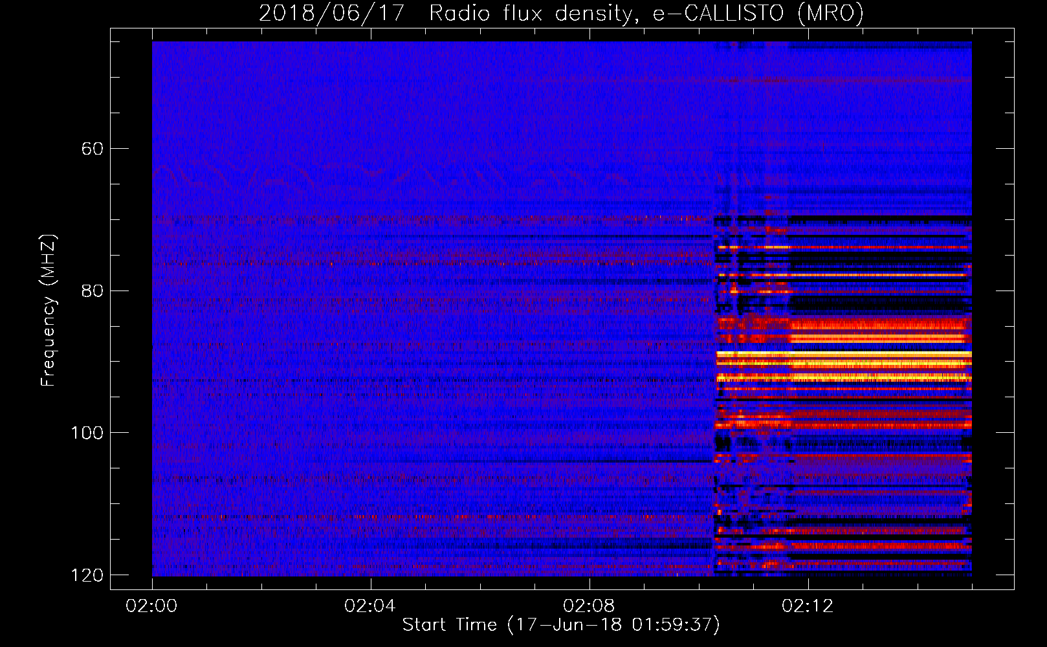Click the brightest white-yellow emission band near 90 MHz
Viewport: 1047px width, 647px height.
click(844, 354)
